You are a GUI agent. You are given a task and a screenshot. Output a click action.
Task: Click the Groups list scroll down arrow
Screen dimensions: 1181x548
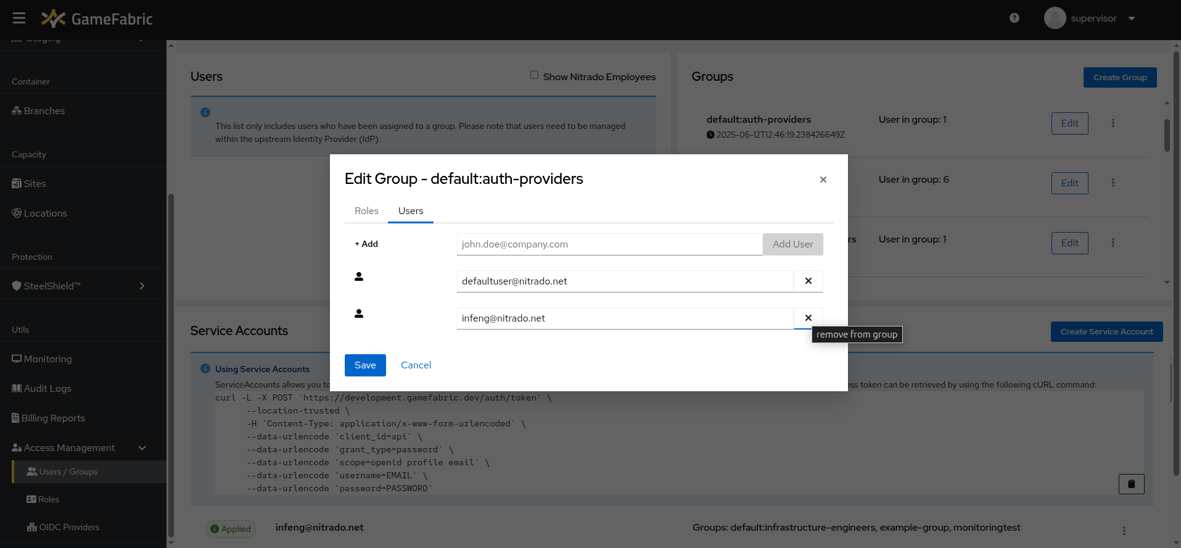[1167, 282]
